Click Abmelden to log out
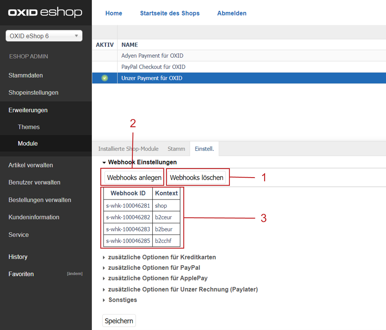Image resolution: width=386 pixels, height=330 pixels. pos(232,13)
